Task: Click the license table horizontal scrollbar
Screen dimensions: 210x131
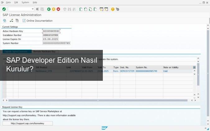Action: pyautogui.click(x=98, y=100)
